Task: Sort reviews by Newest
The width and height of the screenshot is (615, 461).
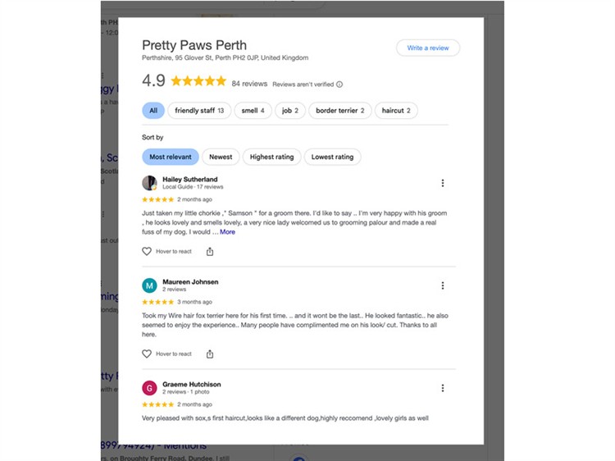Action: click(x=221, y=157)
